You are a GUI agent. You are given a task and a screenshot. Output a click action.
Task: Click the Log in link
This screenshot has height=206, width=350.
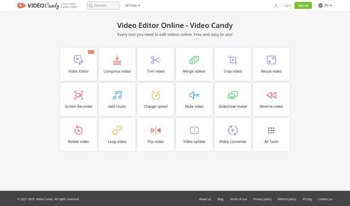287,6
